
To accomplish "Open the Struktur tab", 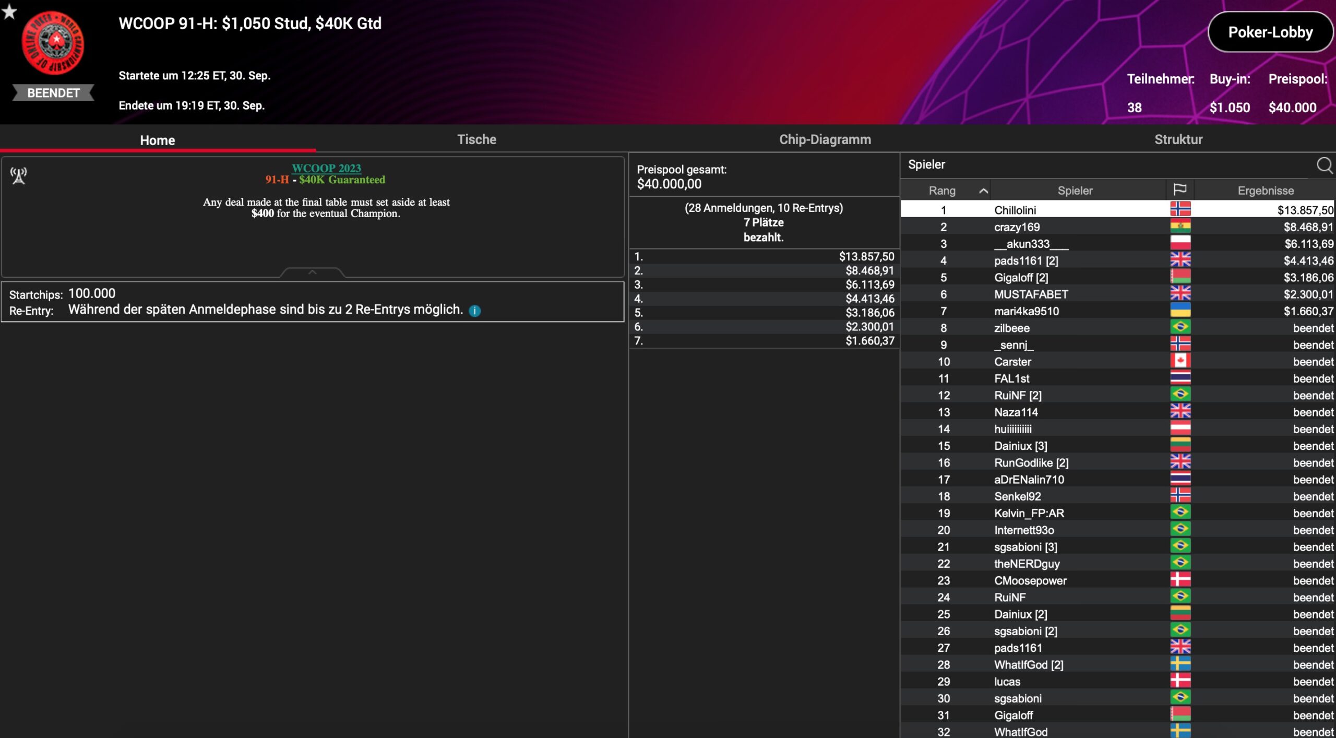I will 1178,139.
